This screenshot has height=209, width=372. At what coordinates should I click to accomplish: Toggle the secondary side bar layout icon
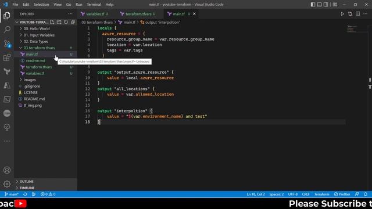coord(326,5)
